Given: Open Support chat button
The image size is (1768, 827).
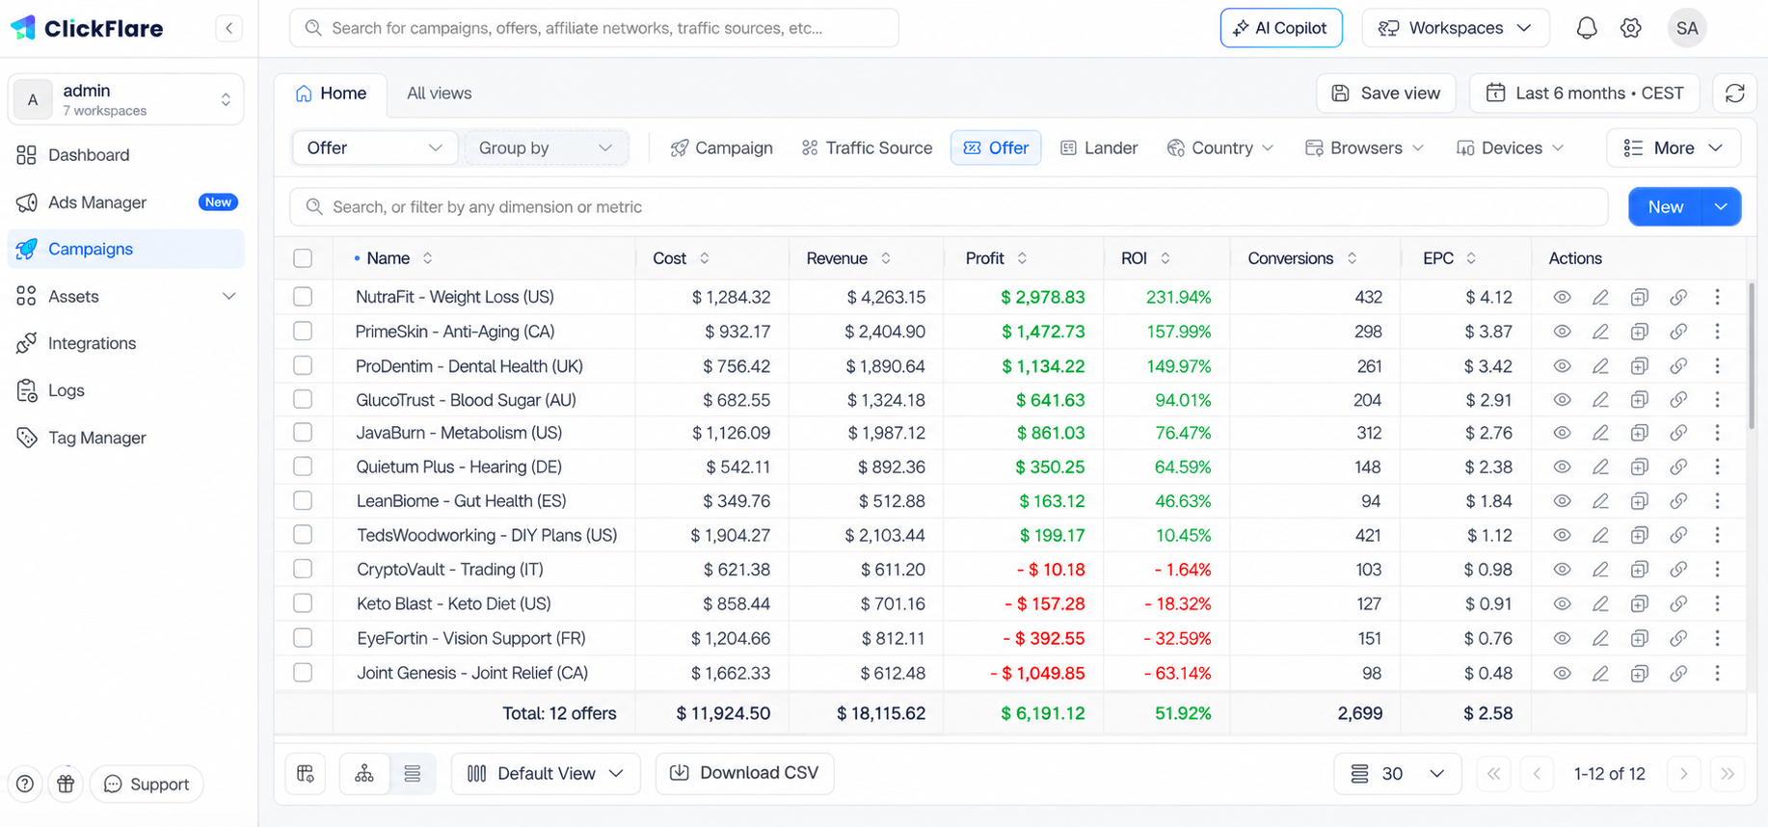Looking at the screenshot, I should pos(147,784).
